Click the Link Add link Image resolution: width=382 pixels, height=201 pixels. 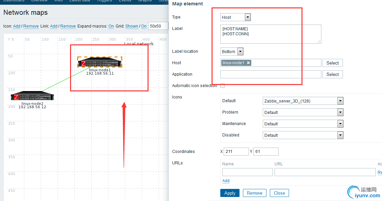pyautogui.click(x=54, y=26)
